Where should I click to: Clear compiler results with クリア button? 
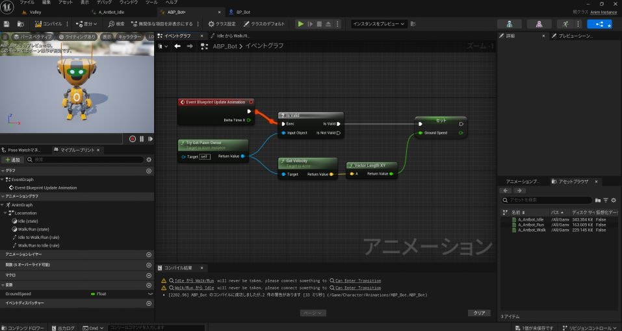479,313
